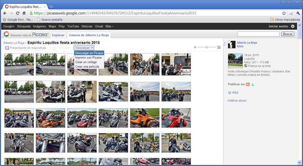Click the page scrollbar up arrow
The height and width of the screenshot is (166, 303).
coord(299,25)
